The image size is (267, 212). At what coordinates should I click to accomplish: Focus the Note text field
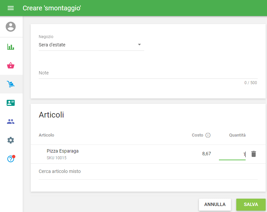coord(148,73)
